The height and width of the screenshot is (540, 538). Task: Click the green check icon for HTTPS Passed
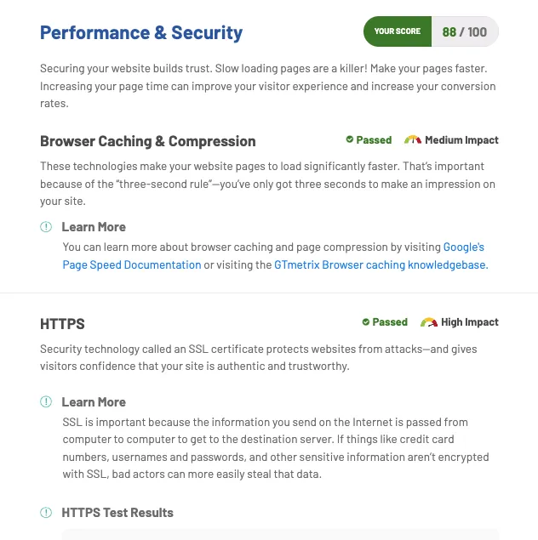[366, 321]
